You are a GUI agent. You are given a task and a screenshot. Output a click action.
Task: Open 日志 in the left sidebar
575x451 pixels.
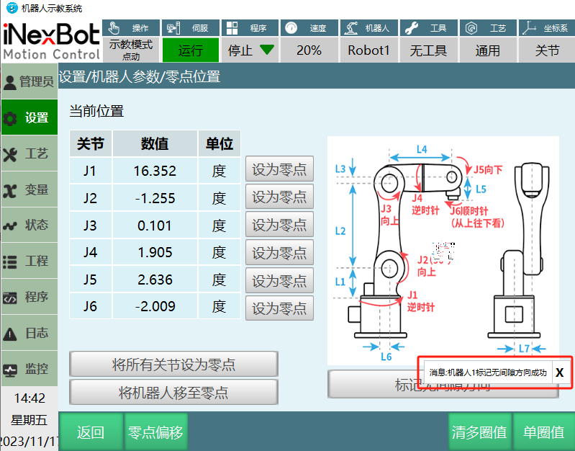pos(29,333)
